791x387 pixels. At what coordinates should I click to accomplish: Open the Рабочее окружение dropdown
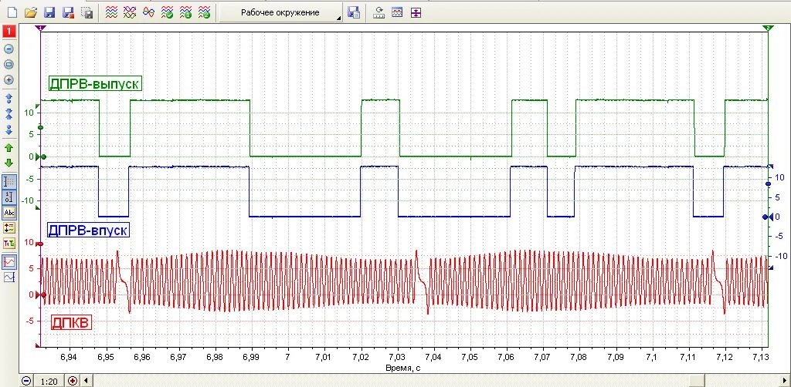pyautogui.click(x=280, y=13)
